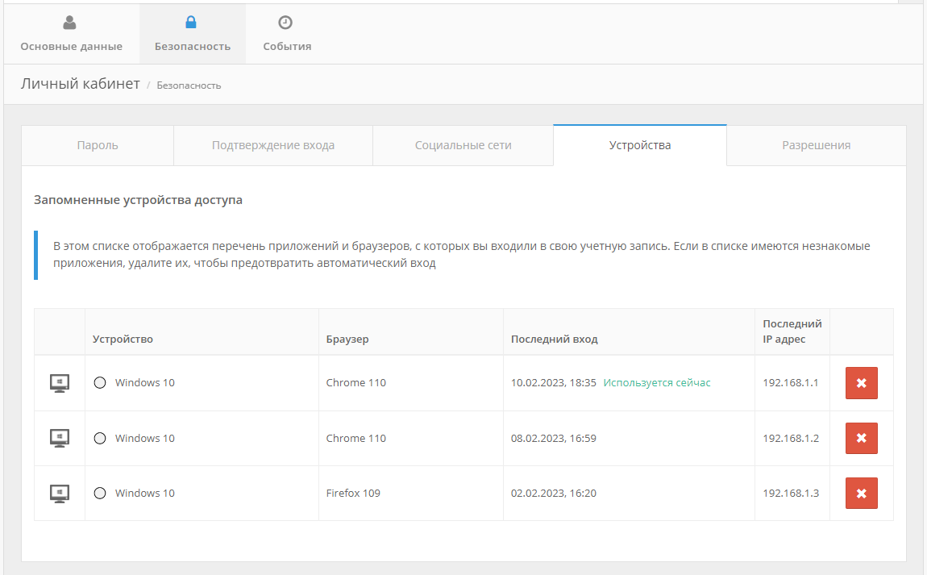Image resolution: width=927 pixels, height=575 pixels.
Task: Click monitor icon in the Firefox 109 row
Action: coord(60,493)
